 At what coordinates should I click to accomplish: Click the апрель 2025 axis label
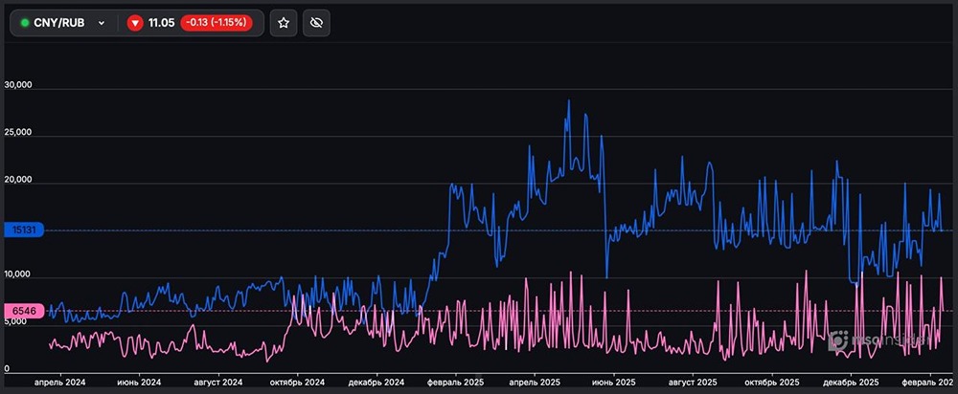point(535,382)
